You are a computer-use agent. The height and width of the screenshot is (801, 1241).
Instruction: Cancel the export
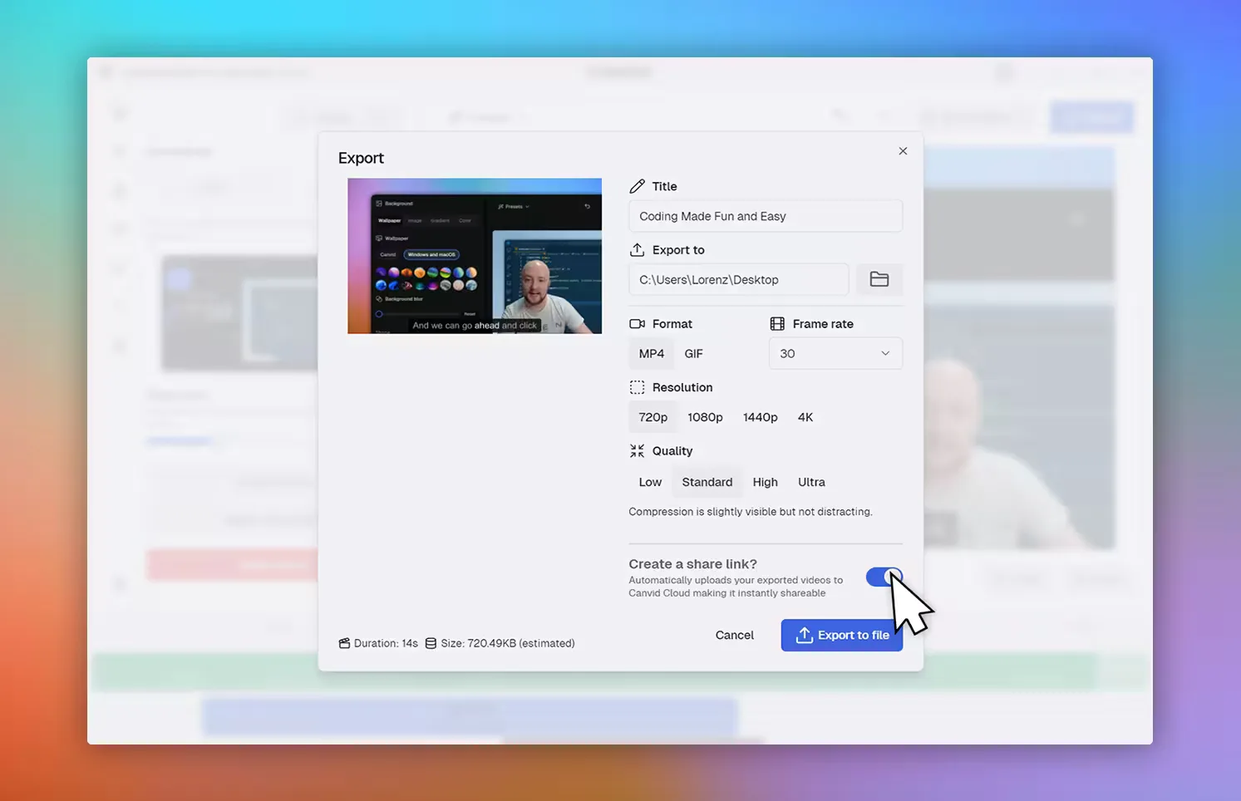pos(734,635)
